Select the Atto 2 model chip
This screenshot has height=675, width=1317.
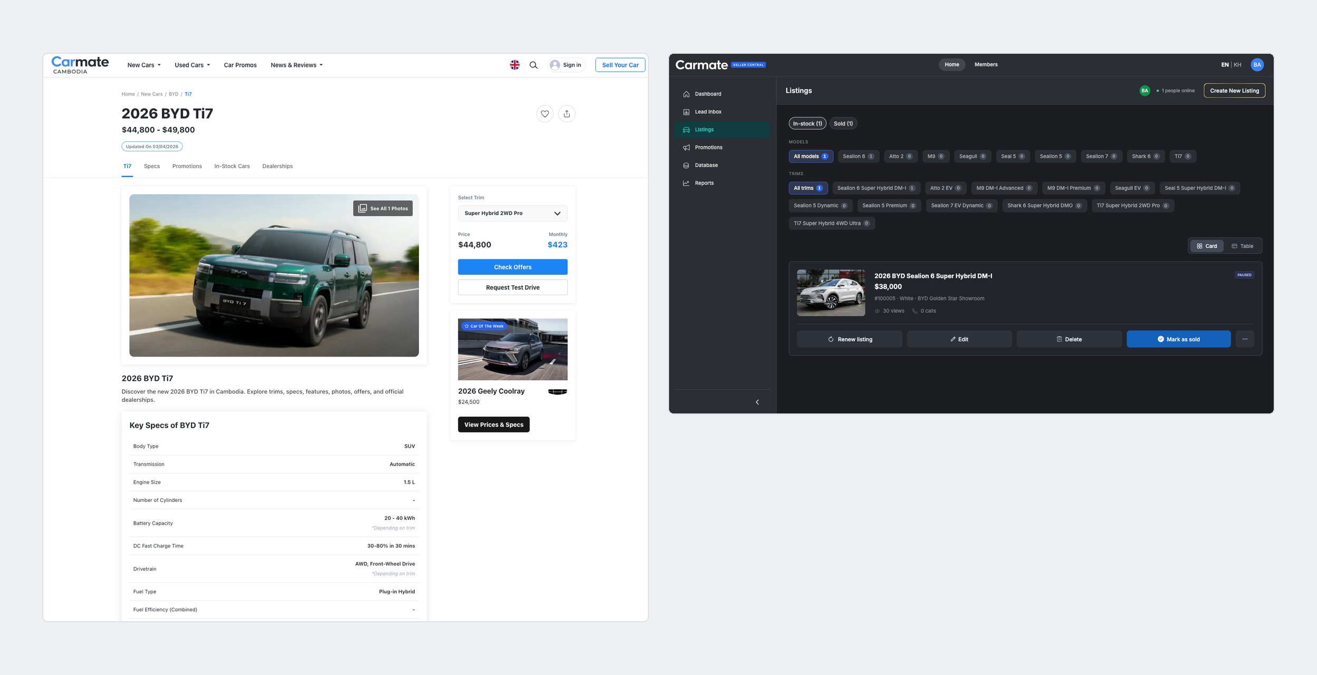coord(900,156)
